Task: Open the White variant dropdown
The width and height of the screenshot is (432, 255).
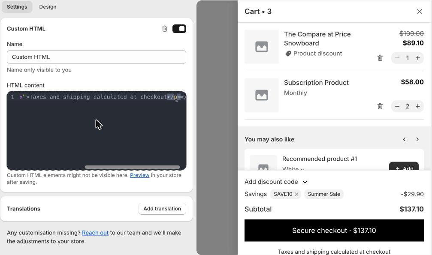Action: click(293, 168)
